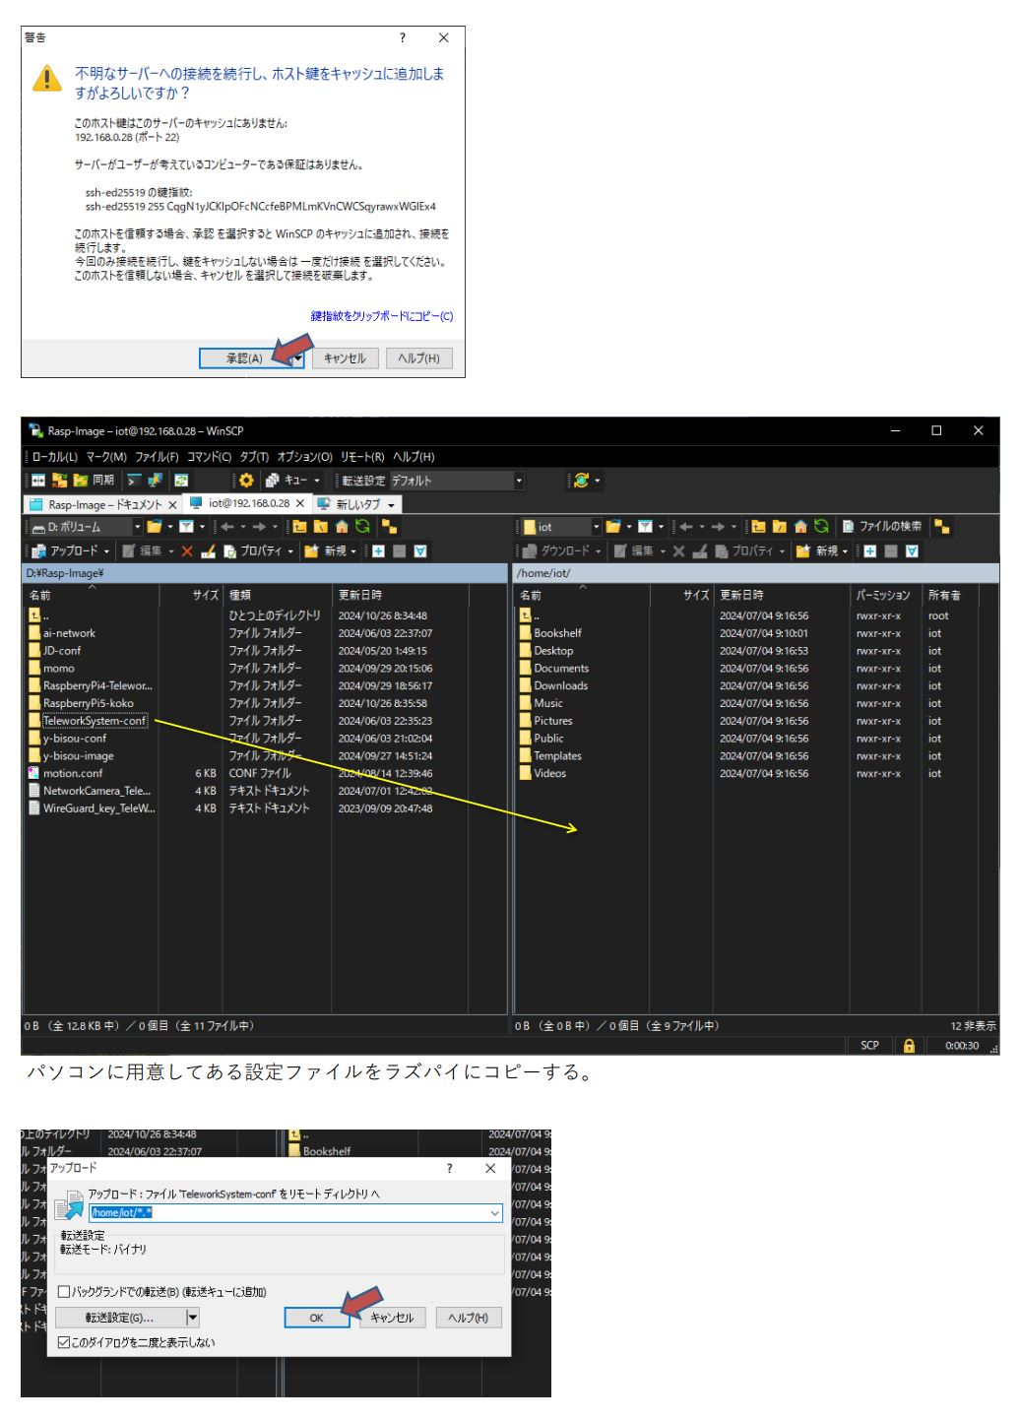Image resolution: width=1020 pixels, height=1421 pixels.
Task: Enable バックグラウンドでの転送 checkbox
Action: pyautogui.click(x=64, y=1292)
